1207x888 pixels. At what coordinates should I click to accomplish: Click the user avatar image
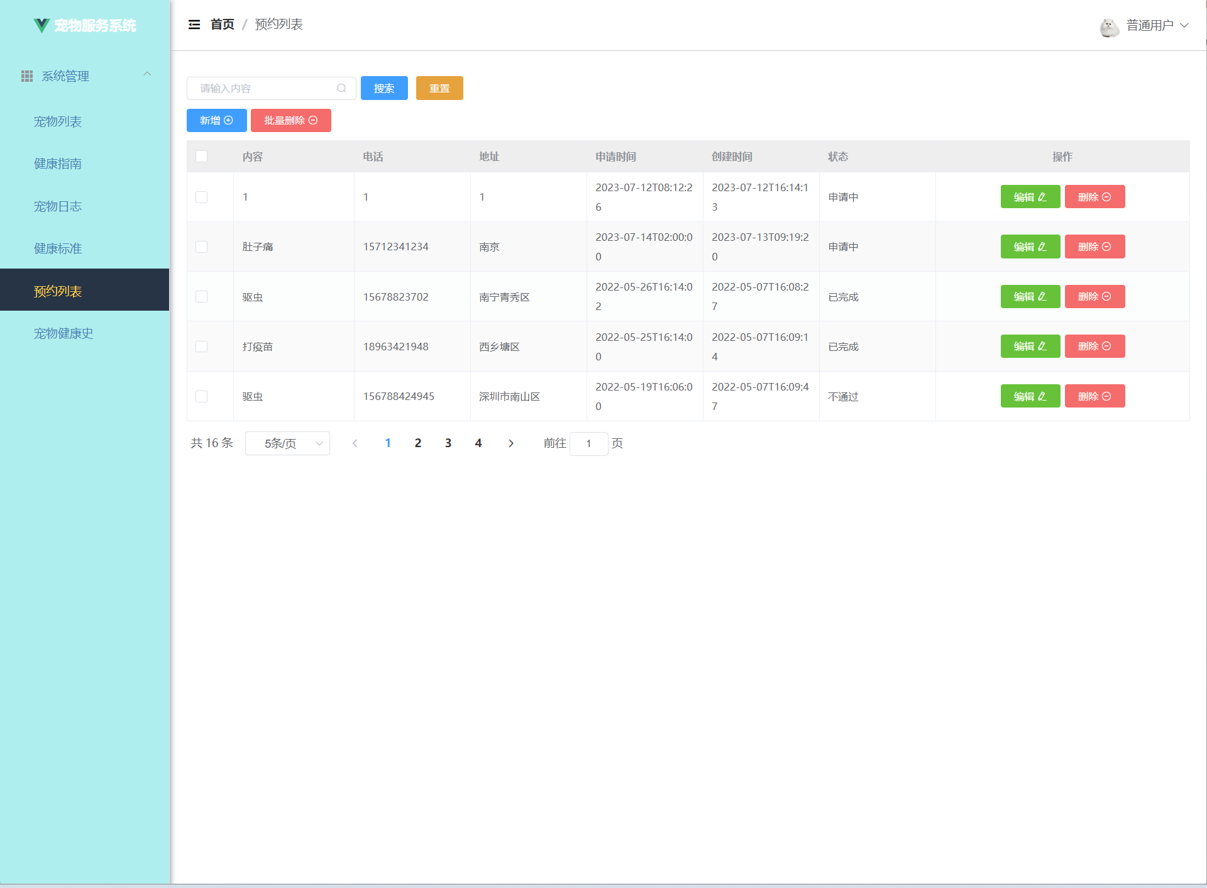(x=1109, y=26)
